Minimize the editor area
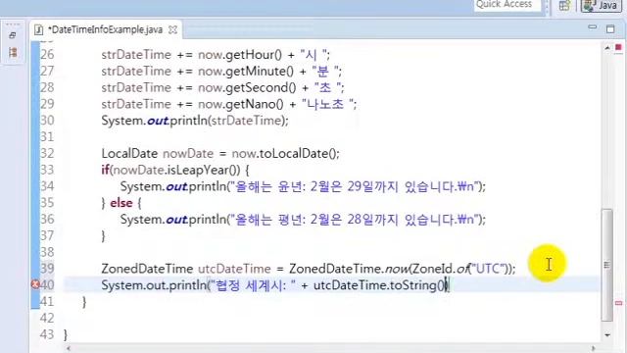This screenshot has width=627, height=353. [592, 27]
